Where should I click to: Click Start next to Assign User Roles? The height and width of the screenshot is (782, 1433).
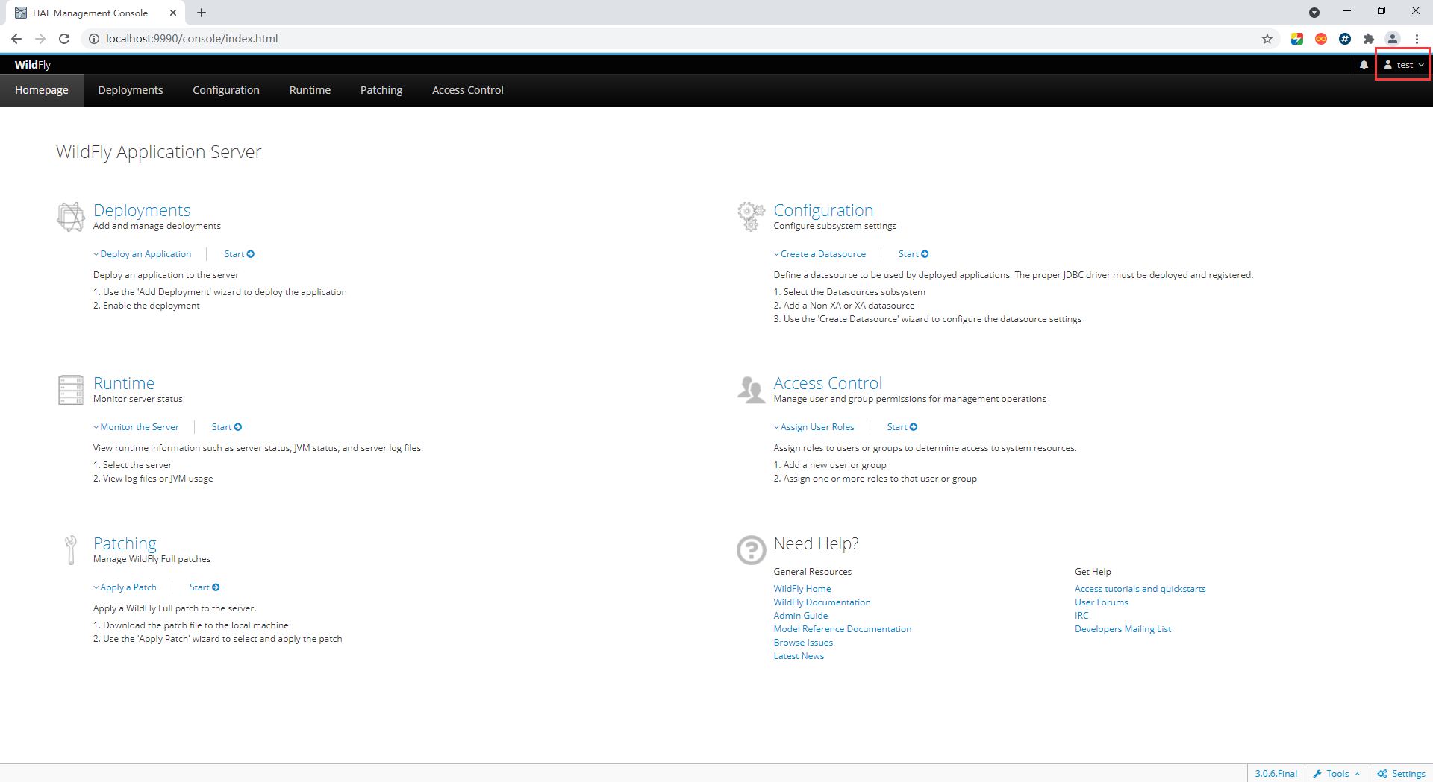coord(902,427)
